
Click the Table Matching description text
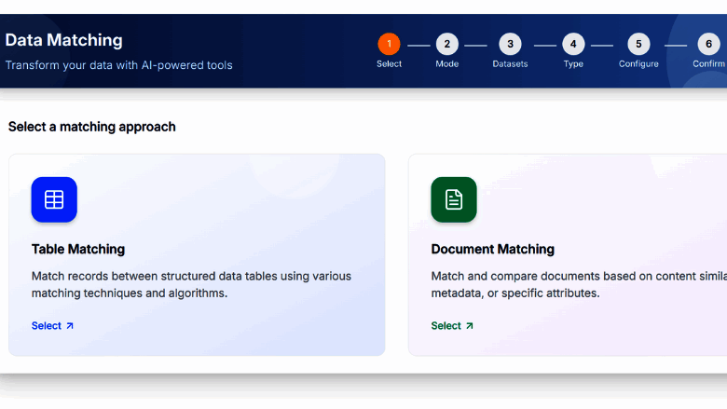[191, 284]
